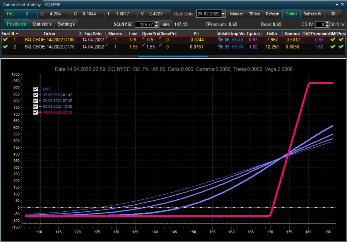Open the Setting's tab
The width and height of the screenshot is (347, 242).
click(66, 24)
